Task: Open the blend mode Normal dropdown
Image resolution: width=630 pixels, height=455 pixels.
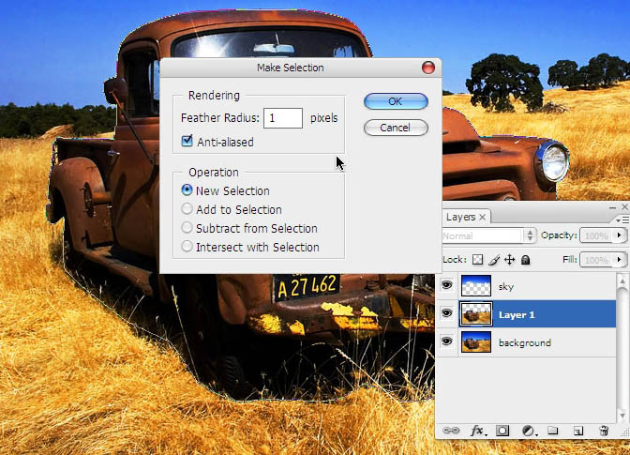Action: coord(488,235)
